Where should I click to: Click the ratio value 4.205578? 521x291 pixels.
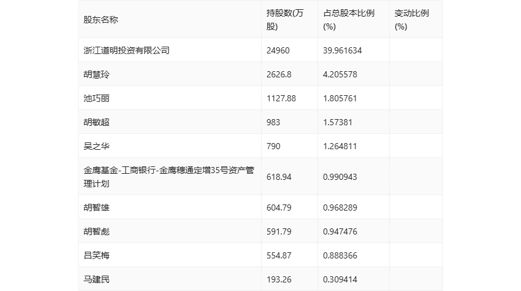340,74
